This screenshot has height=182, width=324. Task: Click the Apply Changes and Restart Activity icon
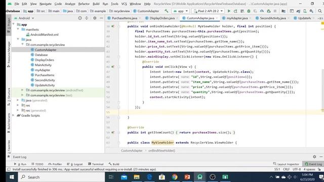click(x=235, y=11)
